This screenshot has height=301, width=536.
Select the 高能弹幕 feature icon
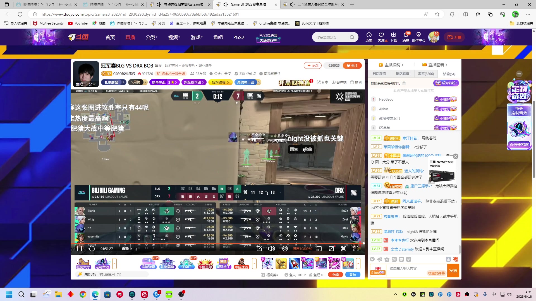149,263
